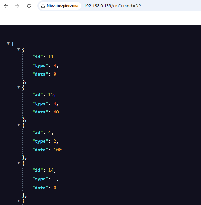Select the "id": 4 line
This screenshot has width=201, height=205.
click(43, 133)
